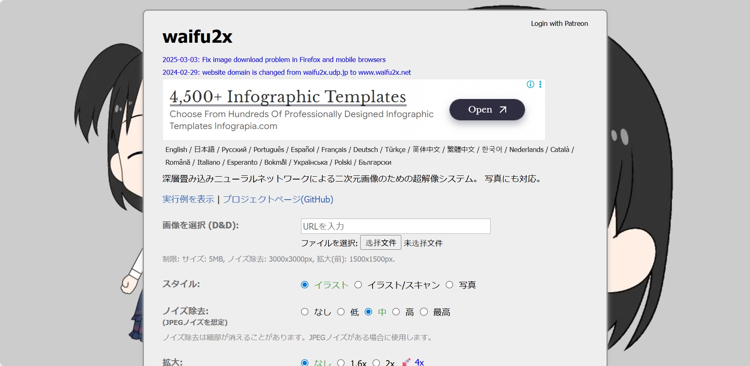Screen dimensions: 750x366
Task: Focus the URLを入力 text field
Action: tap(396, 226)
